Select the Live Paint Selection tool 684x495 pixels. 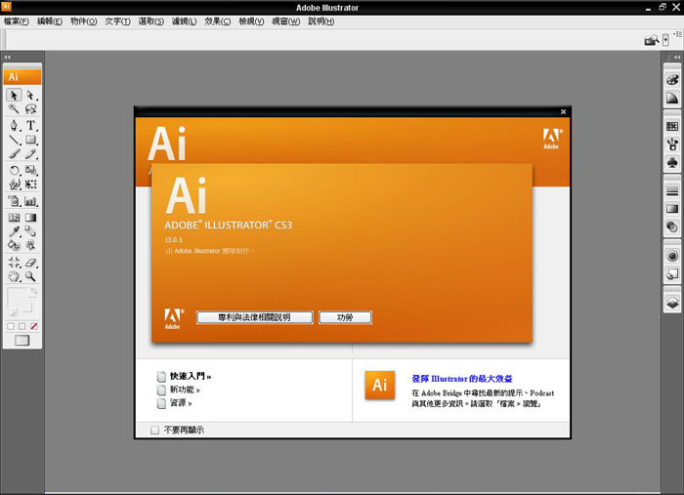[30, 245]
